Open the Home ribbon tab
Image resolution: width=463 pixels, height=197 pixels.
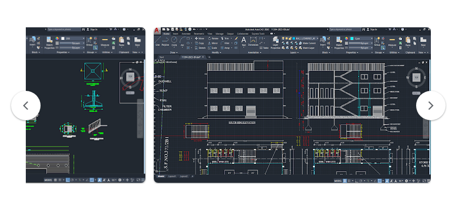click(166, 34)
